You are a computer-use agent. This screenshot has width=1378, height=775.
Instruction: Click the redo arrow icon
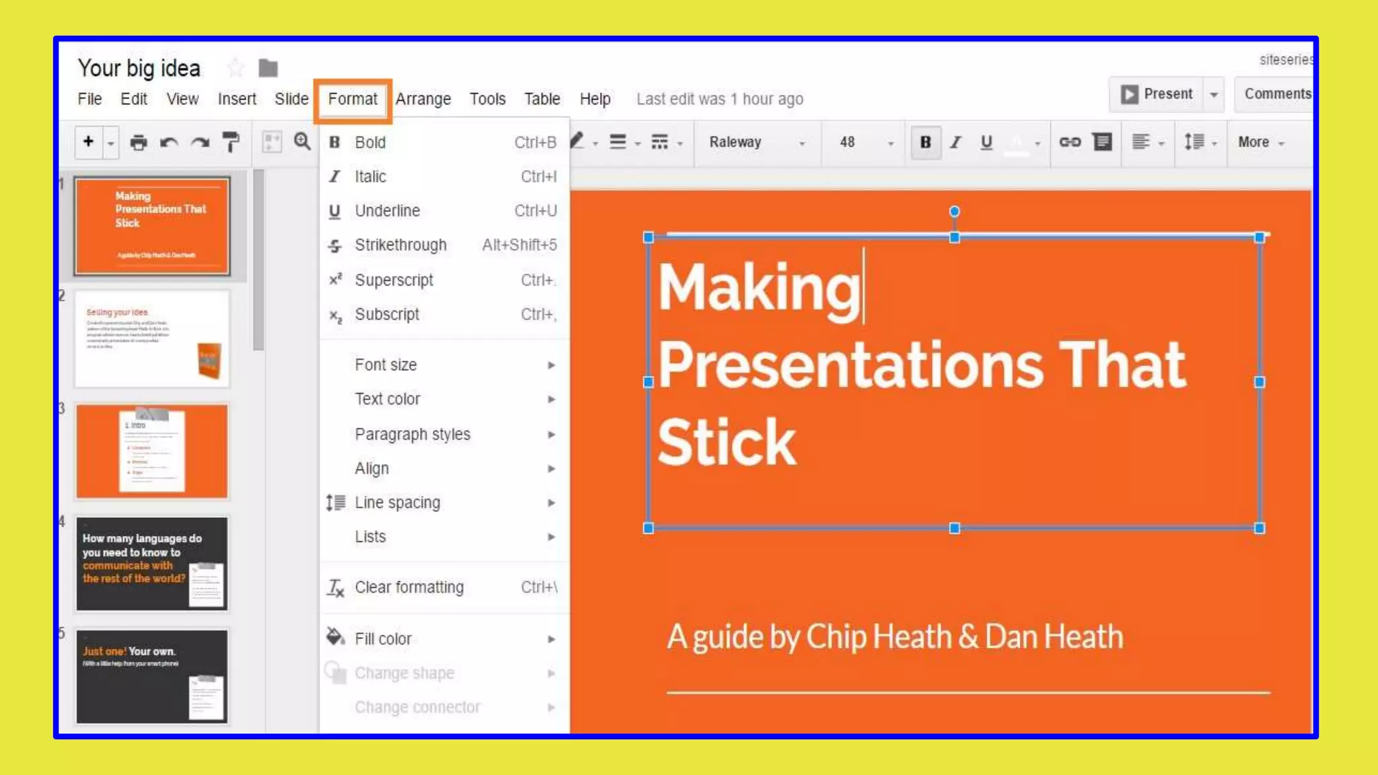200,143
